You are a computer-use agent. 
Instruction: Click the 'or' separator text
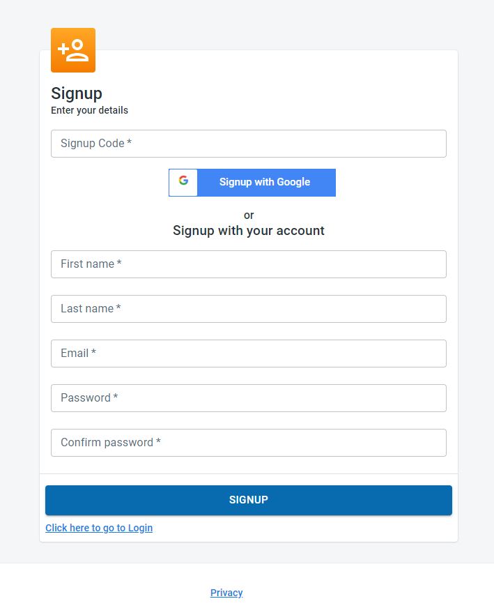click(249, 215)
